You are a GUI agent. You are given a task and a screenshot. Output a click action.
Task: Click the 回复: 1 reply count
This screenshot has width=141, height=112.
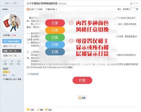tap(16, 3)
